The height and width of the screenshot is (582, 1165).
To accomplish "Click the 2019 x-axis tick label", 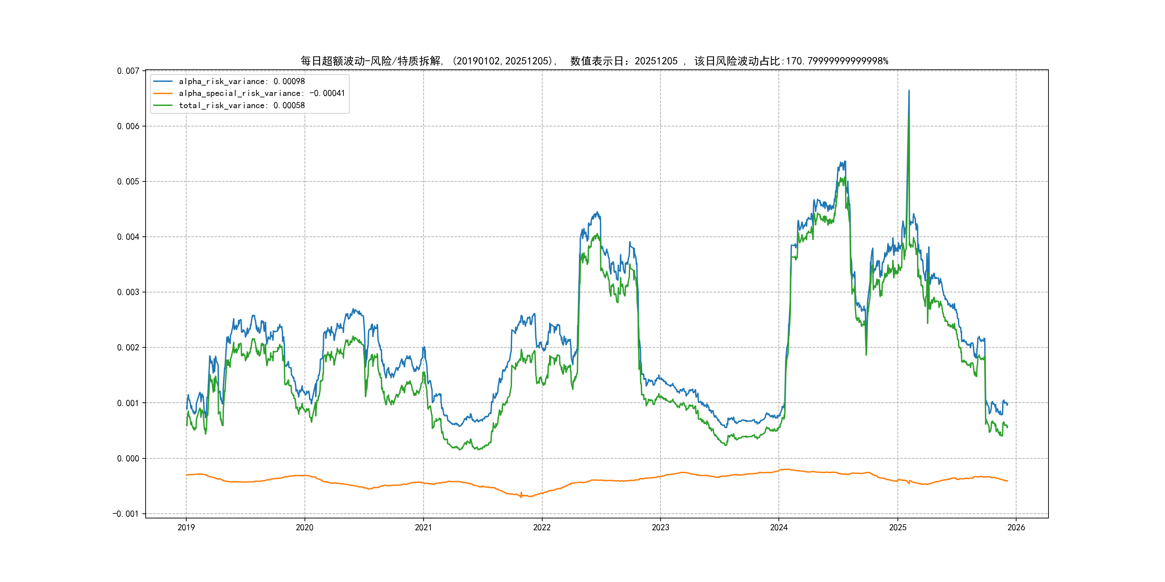I will coord(186,527).
